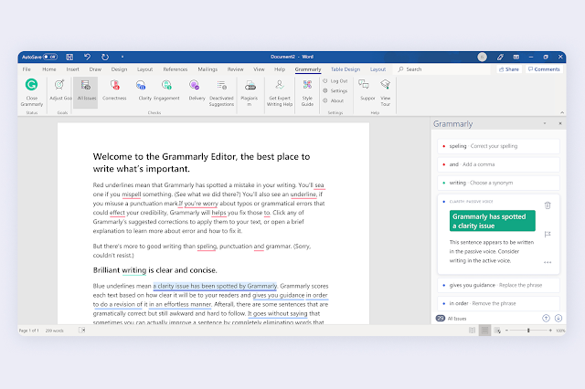This screenshot has height=389, width=585.
Task: Open the File tab
Action: point(27,69)
